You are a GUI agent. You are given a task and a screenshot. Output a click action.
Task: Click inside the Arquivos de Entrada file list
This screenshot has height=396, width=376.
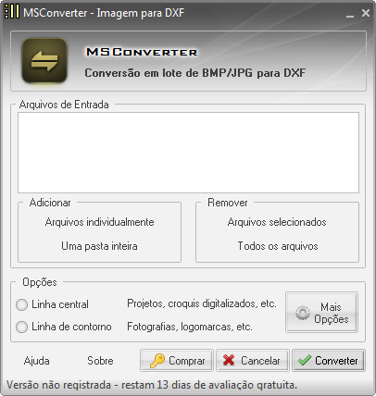(188, 153)
